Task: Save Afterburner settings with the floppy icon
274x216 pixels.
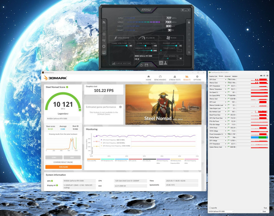Action: (x=147, y=65)
